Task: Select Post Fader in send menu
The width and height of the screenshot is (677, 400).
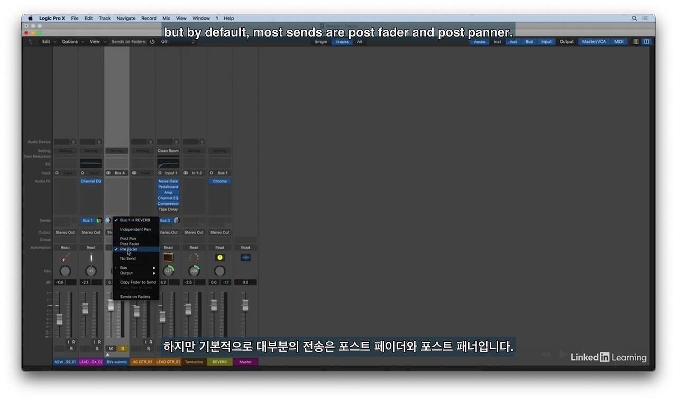Action: click(x=136, y=244)
